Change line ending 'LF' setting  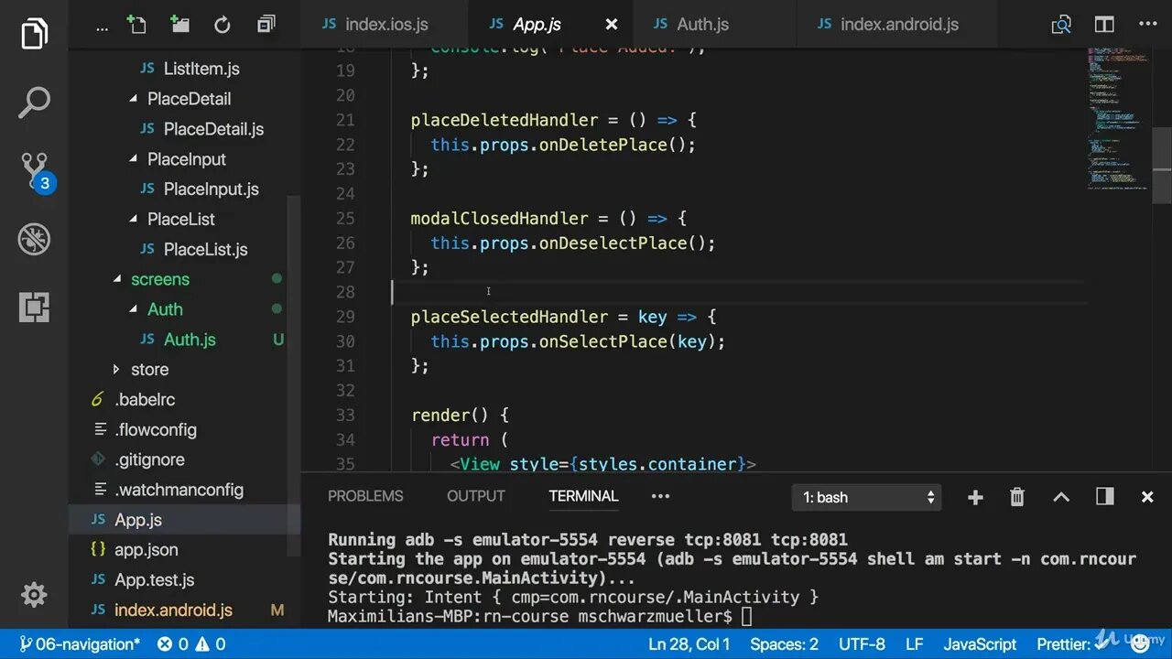click(915, 644)
